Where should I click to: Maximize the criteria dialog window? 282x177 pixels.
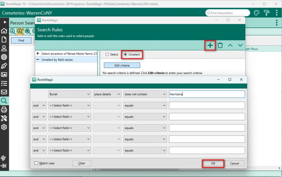230,79
